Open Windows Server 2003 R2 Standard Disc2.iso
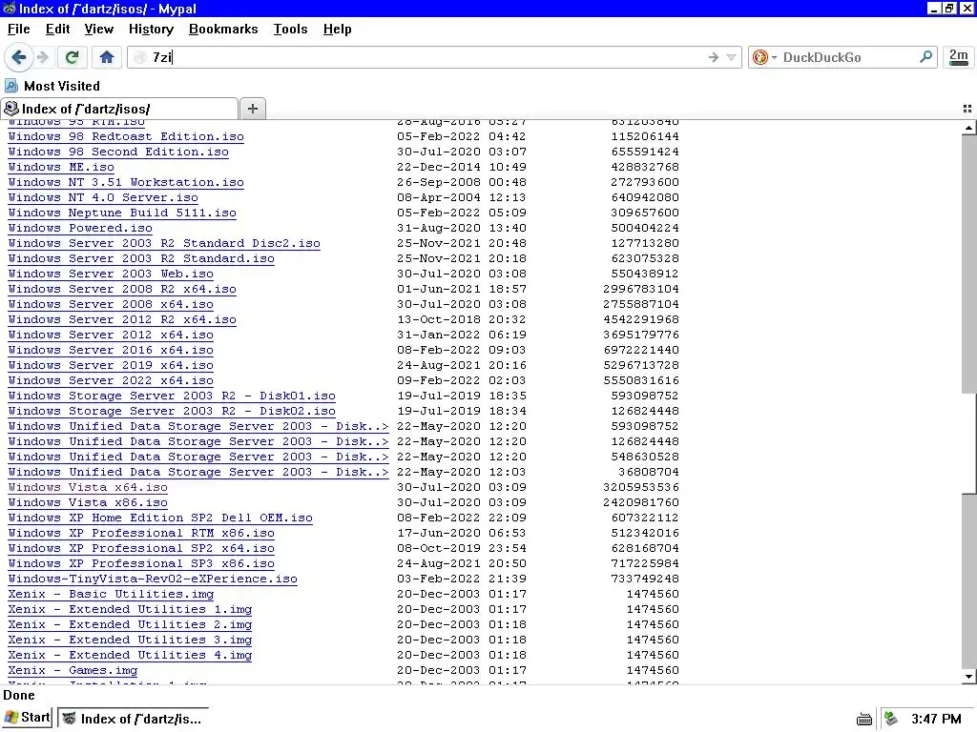The height and width of the screenshot is (732, 977). (164, 243)
